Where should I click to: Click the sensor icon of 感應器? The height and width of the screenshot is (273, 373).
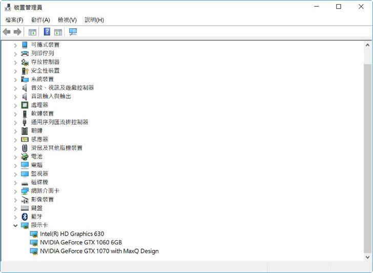click(25, 139)
